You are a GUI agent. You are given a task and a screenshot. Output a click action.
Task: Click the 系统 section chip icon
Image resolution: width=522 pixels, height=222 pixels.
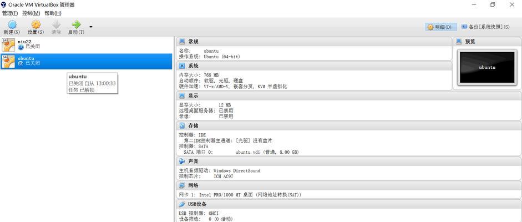[182, 66]
